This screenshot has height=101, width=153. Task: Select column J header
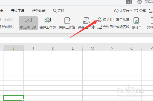point(33,48)
